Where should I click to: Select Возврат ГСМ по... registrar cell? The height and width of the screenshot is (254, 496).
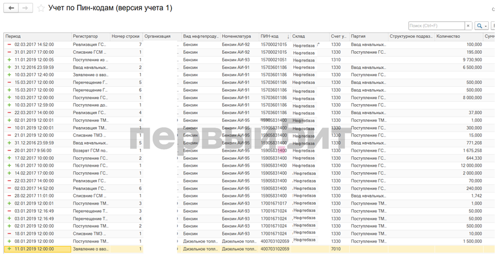click(90, 150)
